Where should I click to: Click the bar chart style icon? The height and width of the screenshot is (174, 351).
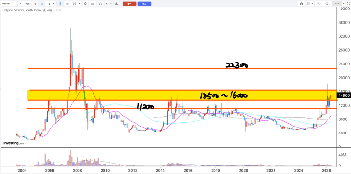coord(74,4)
